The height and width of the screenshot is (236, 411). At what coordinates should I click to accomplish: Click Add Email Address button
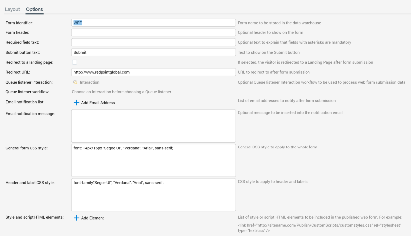[x=98, y=103]
